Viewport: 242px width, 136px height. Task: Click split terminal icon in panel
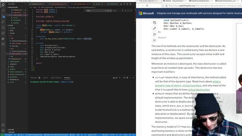coord(124,78)
